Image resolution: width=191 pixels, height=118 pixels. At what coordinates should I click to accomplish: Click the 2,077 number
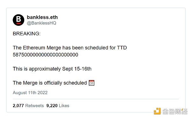coord(18,106)
